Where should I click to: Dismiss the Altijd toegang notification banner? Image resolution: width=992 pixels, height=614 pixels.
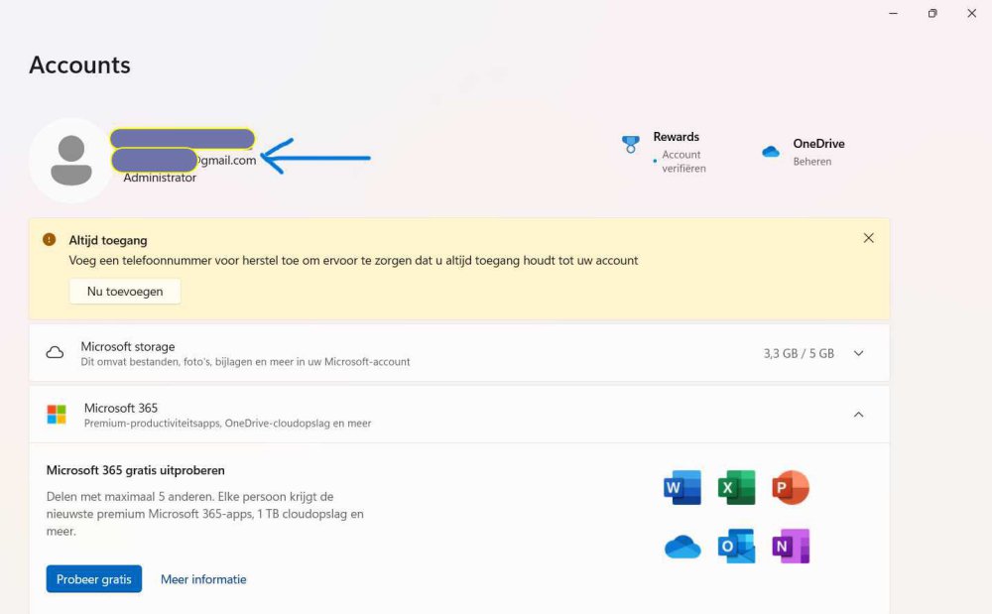(x=869, y=238)
